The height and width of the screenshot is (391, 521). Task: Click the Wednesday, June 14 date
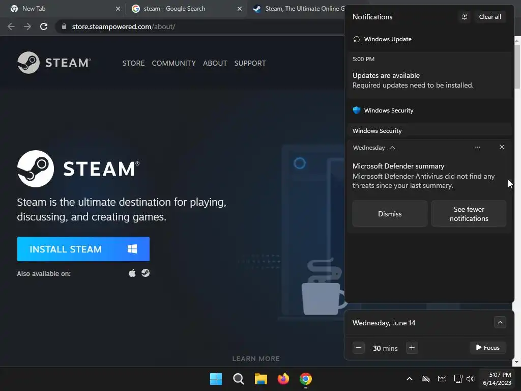pyautogui.click(x=384, y=323)
